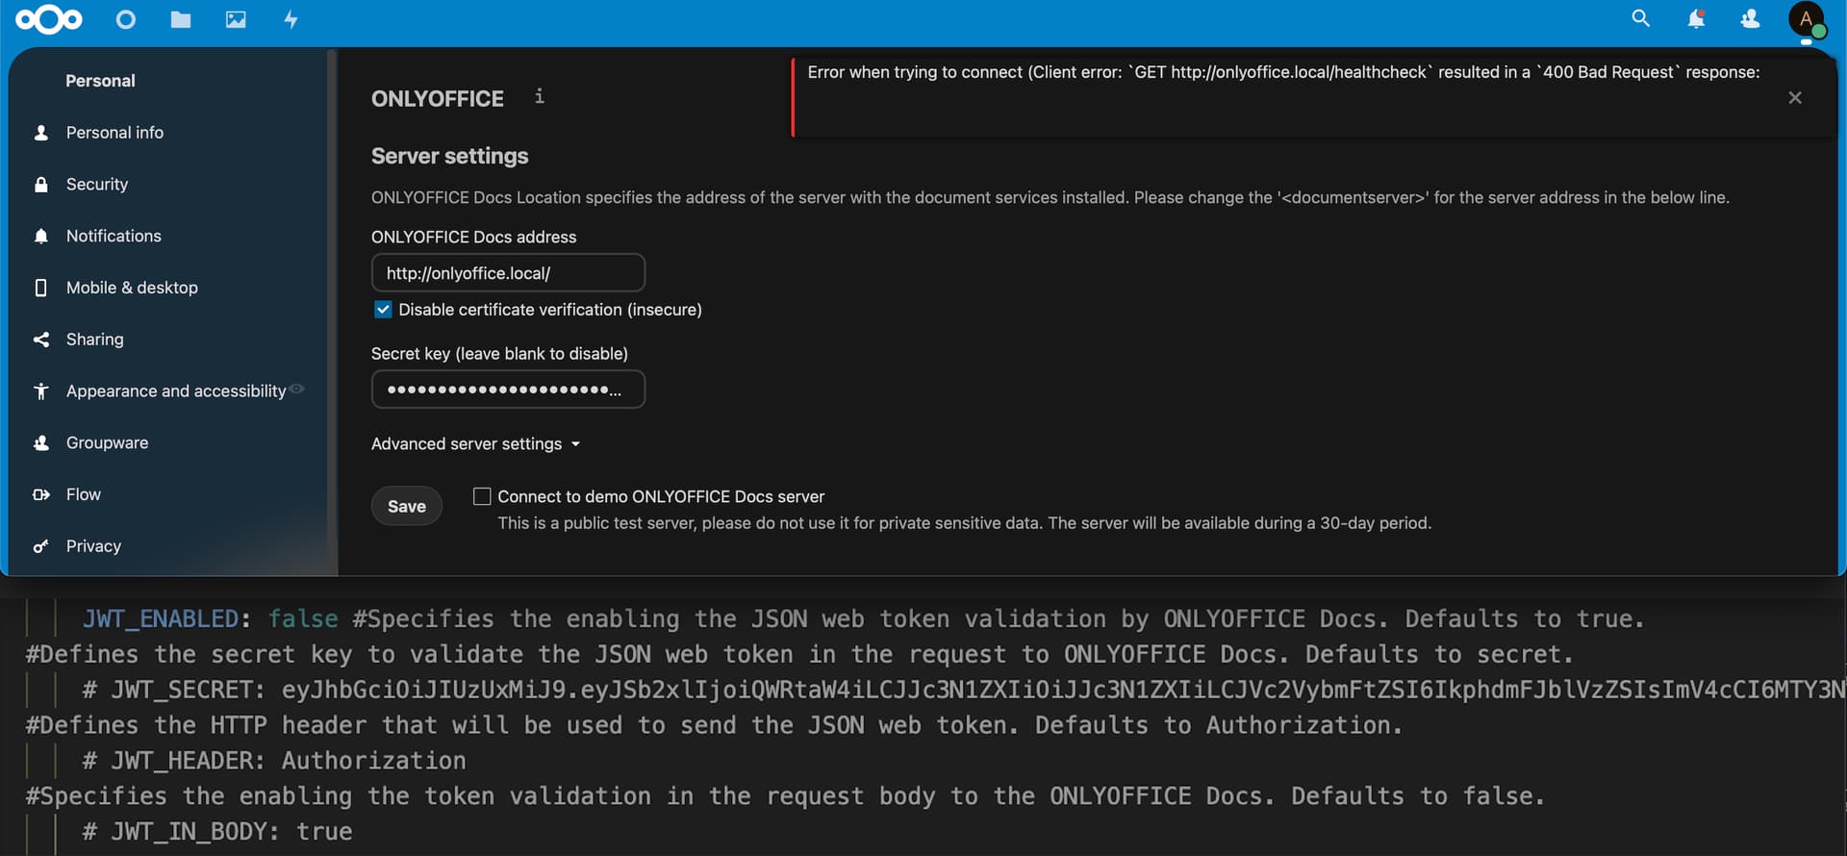Click the JWT_IN_BODY: true line
This screenshot has width=1847, height=856.
pyautogui.click(x=217, y=832)
